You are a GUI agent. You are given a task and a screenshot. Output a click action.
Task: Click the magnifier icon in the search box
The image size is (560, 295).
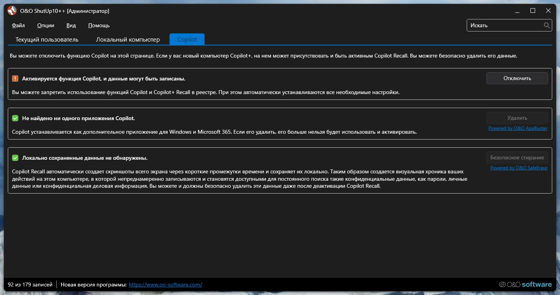click(546, 25)
